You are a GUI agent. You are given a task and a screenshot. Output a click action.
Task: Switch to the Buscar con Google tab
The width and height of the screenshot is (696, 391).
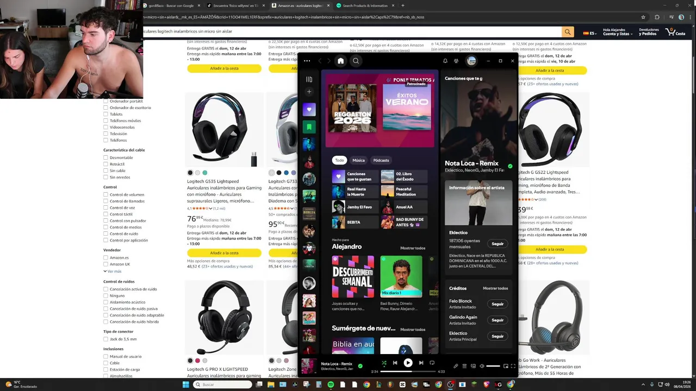coord(171,5)
